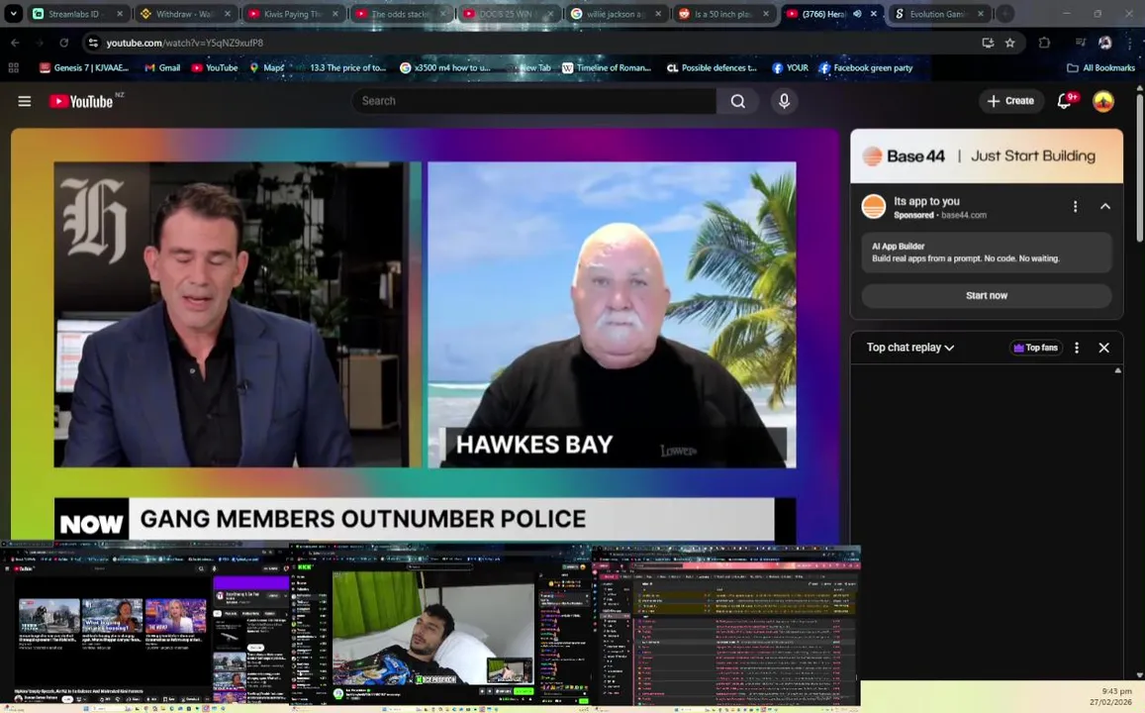Open the YouTube guide hamburger menu
Viewport: 1145px width, 713px height.
tap(24, 101)
